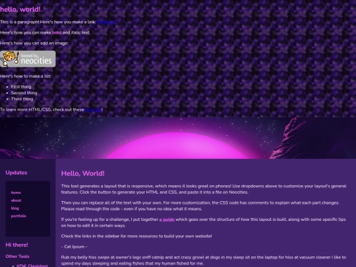
Task: Open the blue link after 'make a link:'
Action: pyautogui.click(x=106, y=22)
